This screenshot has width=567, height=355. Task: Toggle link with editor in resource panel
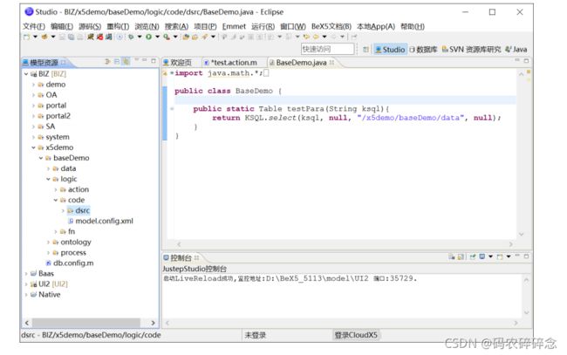(x=126, y=61)
